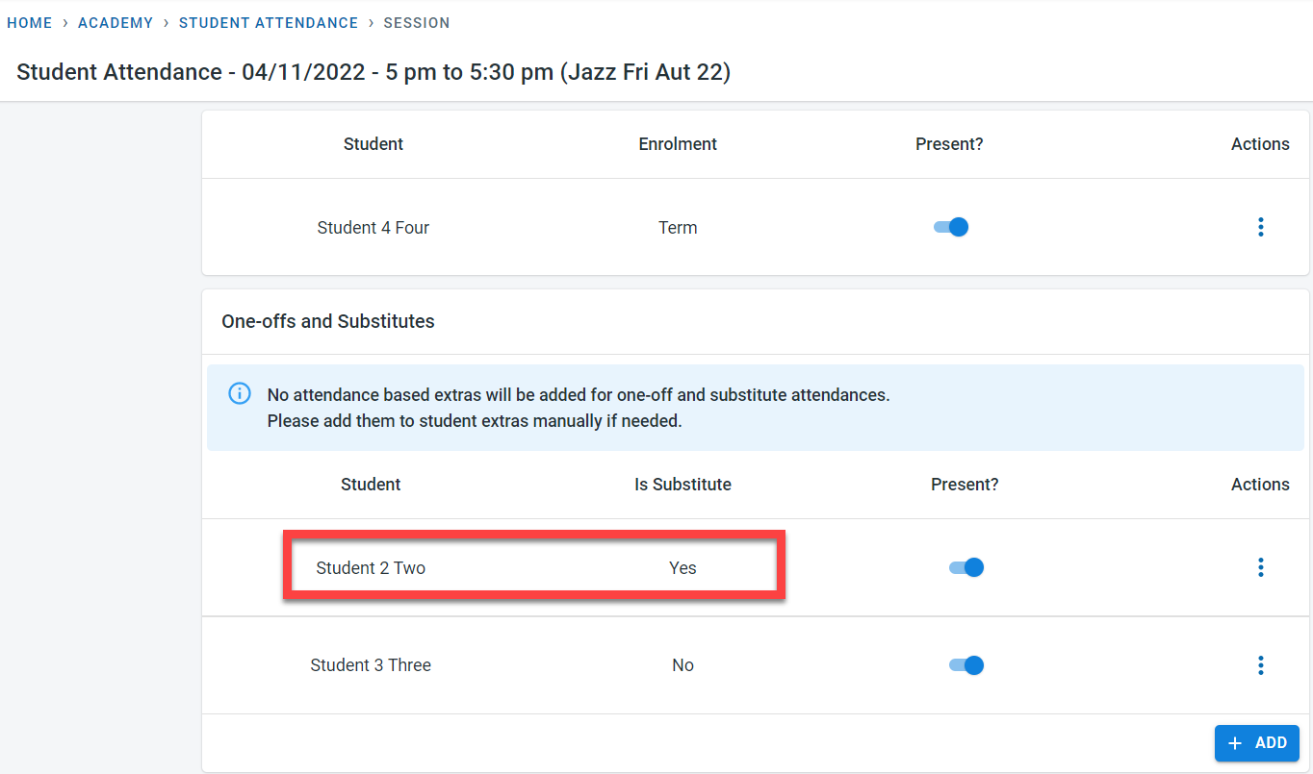Navigate to the Academy breadcrumb
This screenshot has width=1313, height=774.
coord(116,23)
